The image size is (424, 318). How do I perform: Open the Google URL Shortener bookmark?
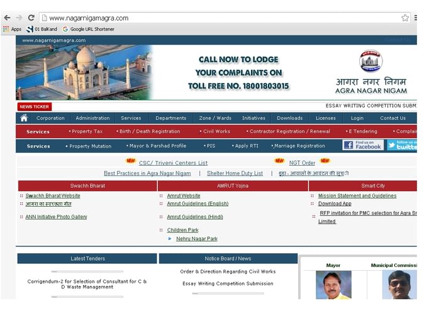click(x=88, y=29)
